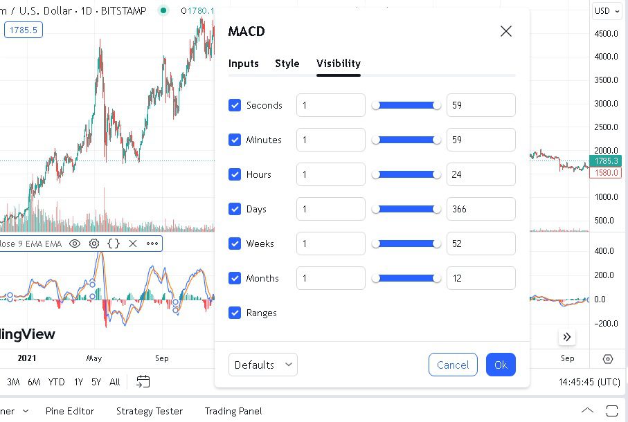This screenshot has height=422, width=628.
Task: Switch to the Inputs tab
Action: point(244,64)
